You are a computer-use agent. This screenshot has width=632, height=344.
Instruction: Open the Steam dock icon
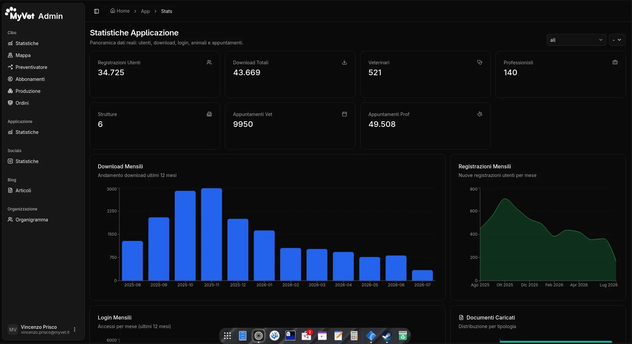pyautogui.click(x=387, y=336)
